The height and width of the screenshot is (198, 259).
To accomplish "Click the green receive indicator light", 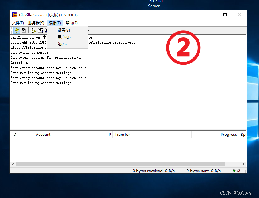I will coord(234,171).
